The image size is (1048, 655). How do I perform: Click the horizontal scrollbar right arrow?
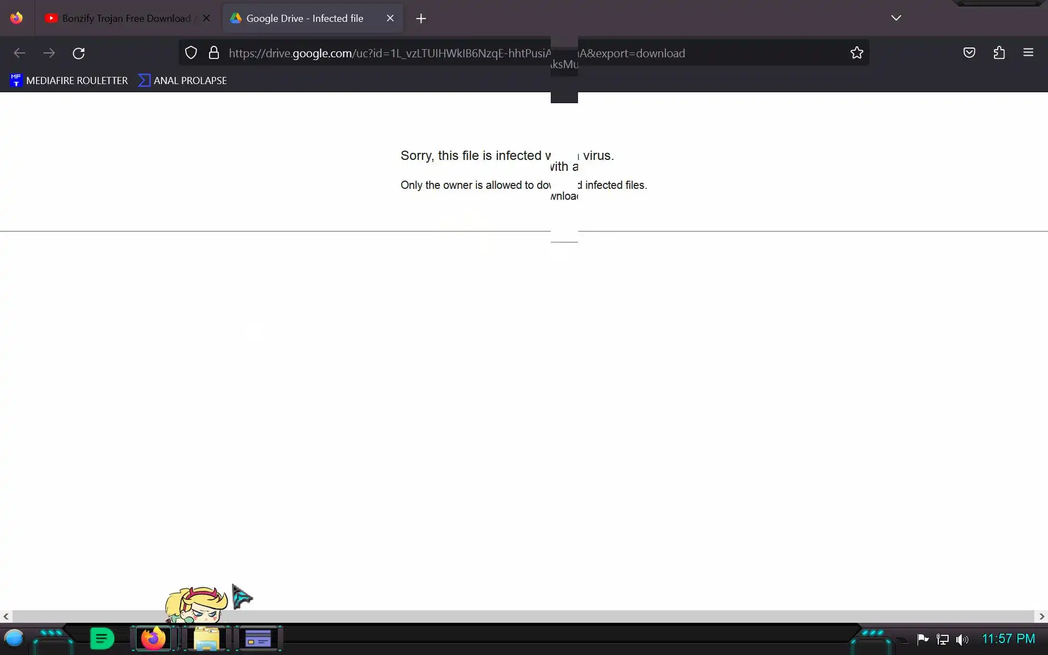pos(1041,616)
